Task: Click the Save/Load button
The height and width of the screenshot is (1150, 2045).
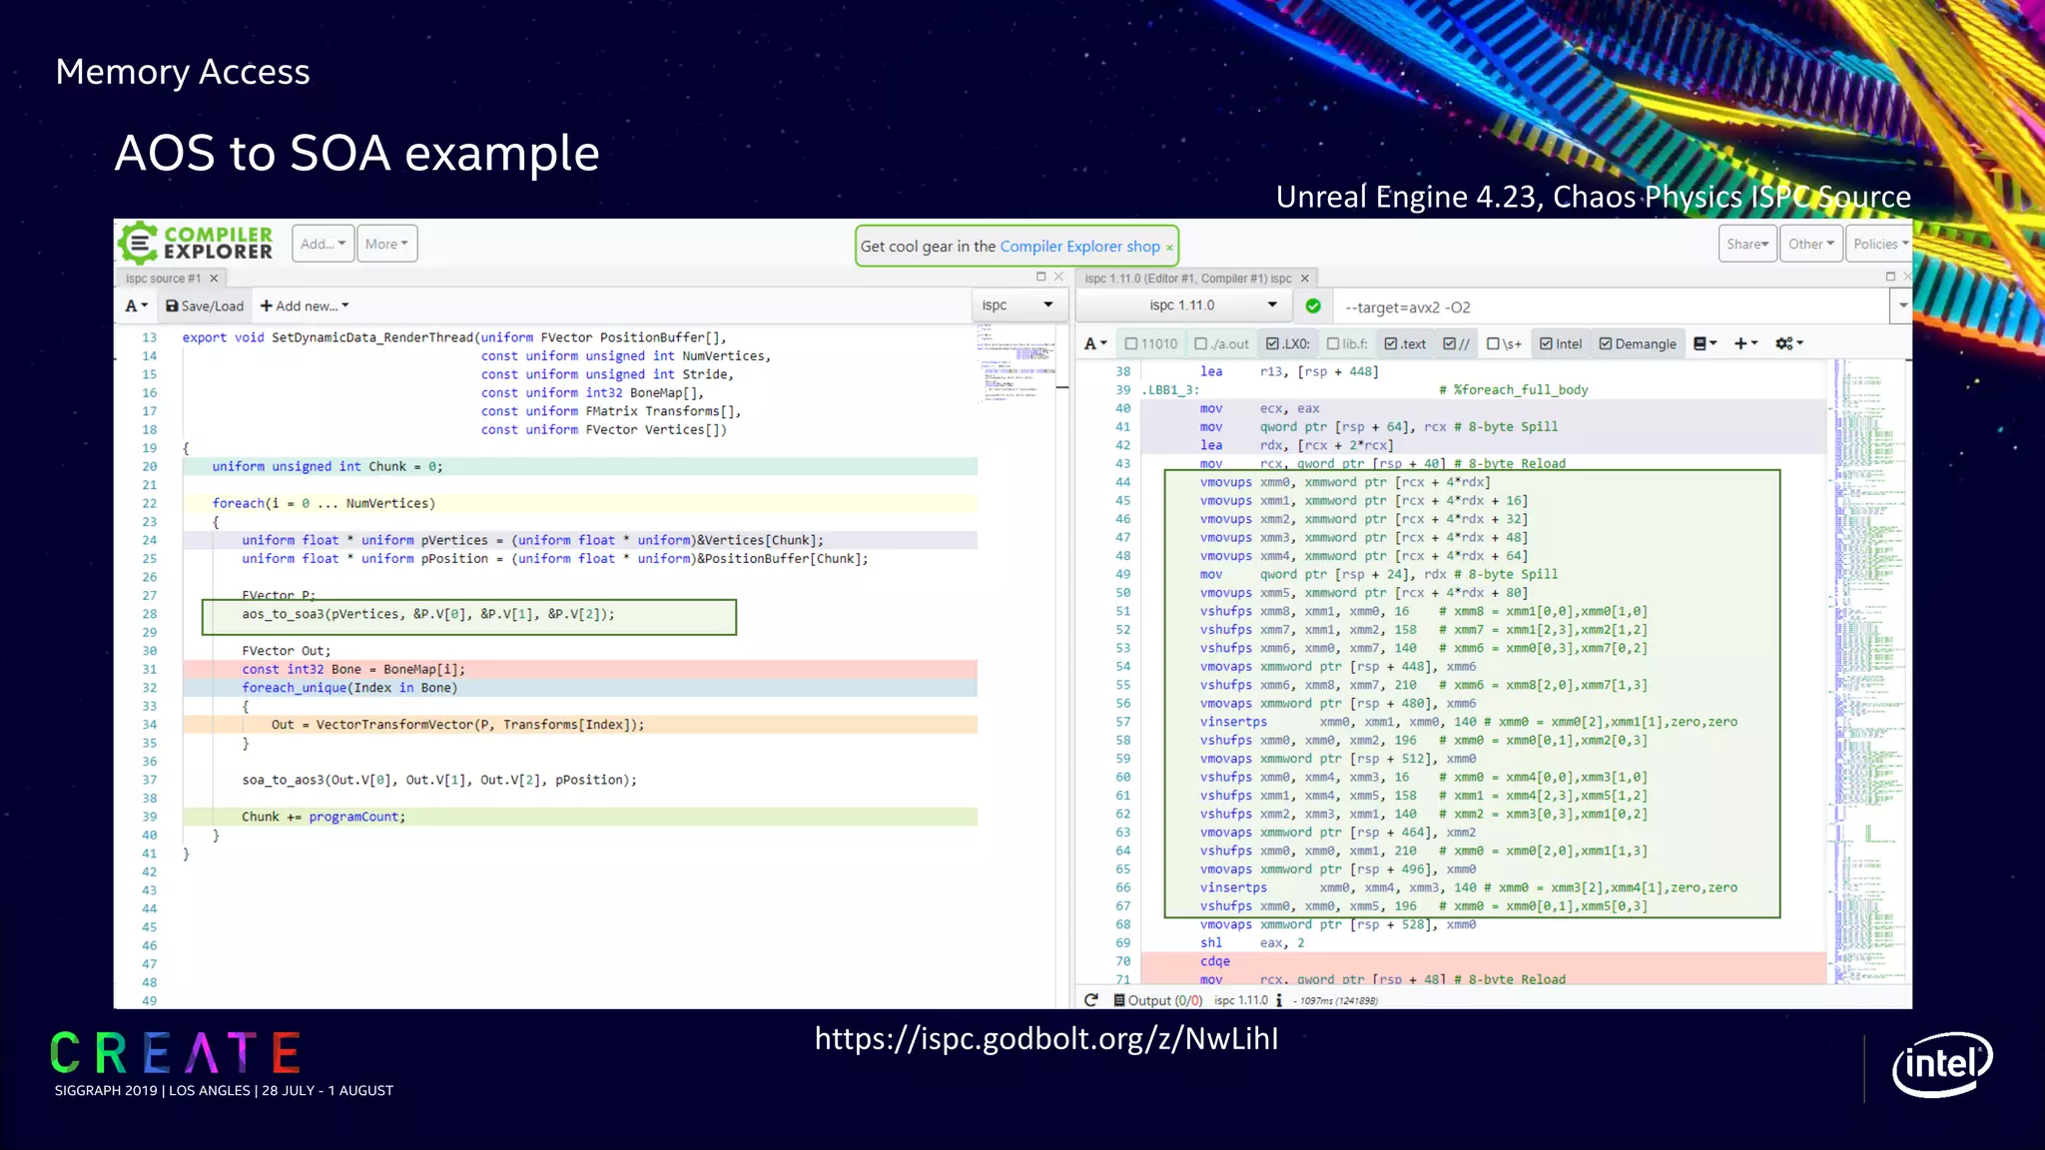Action: (x=205, y=306)
